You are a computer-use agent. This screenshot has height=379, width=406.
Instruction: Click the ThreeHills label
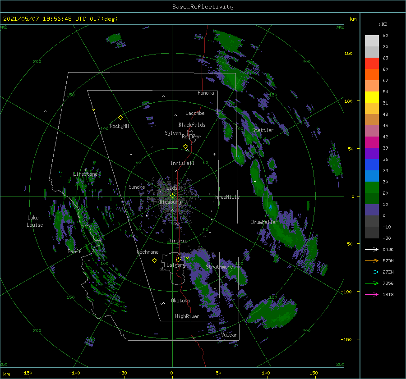[226, 197]
